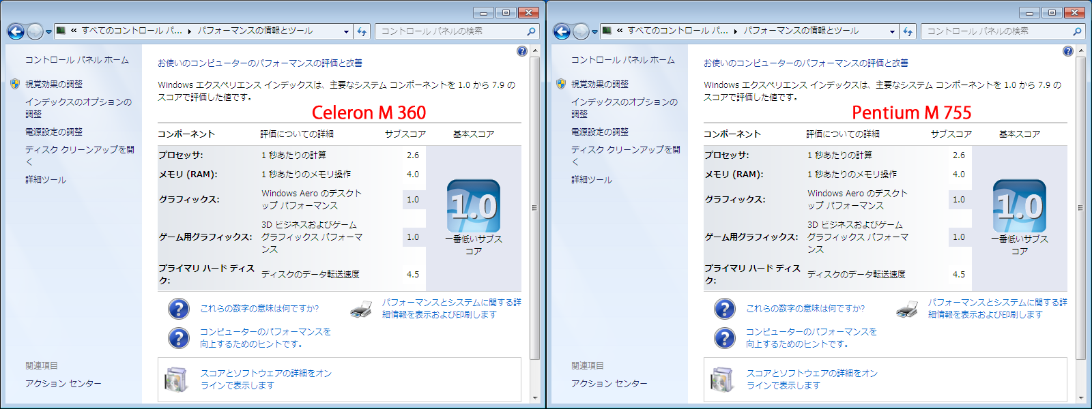Click the vertical scrollbar in the right window
The height and width of the screenshot is (409, 1092).
(1080, 208)
